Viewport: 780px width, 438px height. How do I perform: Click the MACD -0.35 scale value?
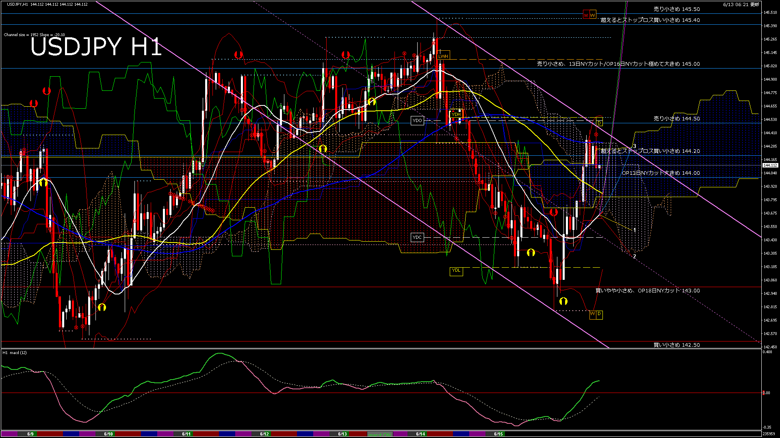click(767, 427)
